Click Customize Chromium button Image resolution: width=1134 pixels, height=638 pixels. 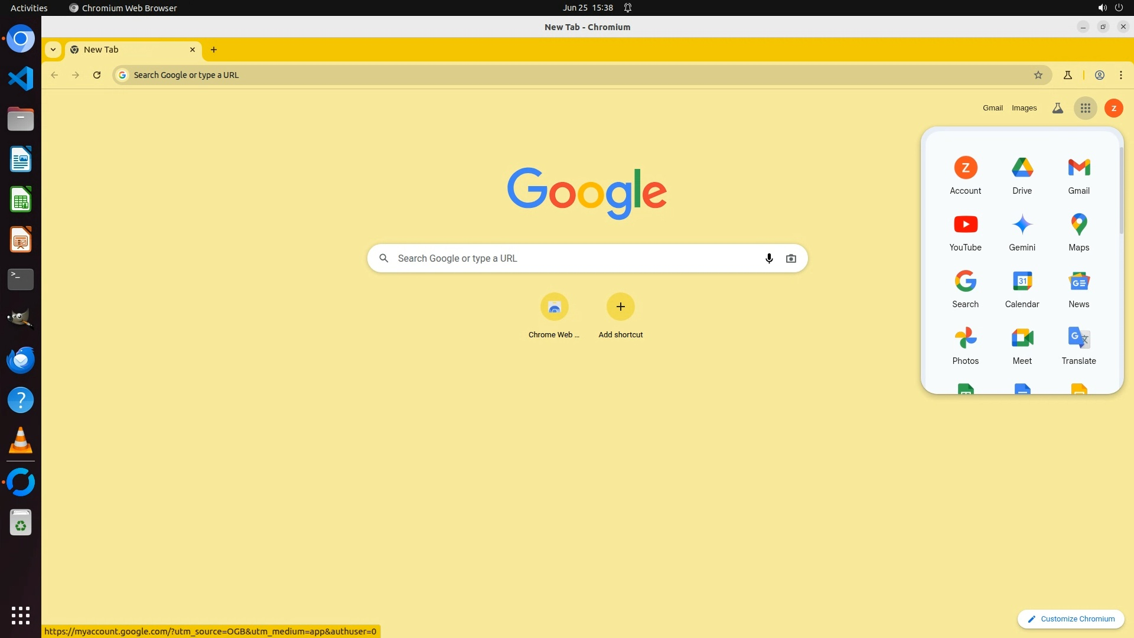[1070, 619]
